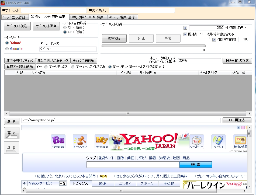Click the 進む forward button
256x195 pixels.
[x=12, y=147]
